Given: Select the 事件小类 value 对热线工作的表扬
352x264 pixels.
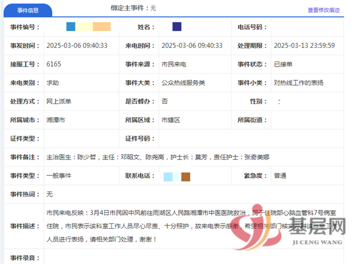Looking at the screenshot, I should pyautogui.click(x=299, y=83).
